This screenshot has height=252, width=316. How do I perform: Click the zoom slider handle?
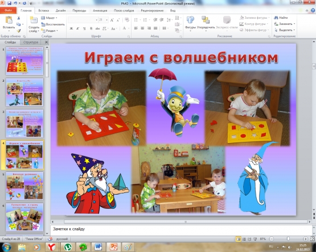[288, 239]
